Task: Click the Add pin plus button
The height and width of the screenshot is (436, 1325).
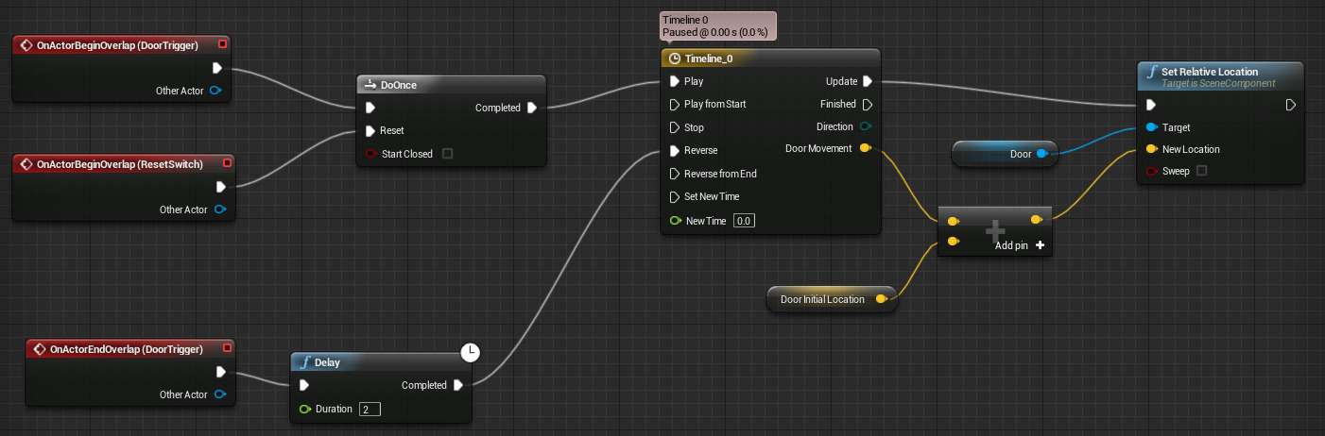Action: (x=1040, y=244)
